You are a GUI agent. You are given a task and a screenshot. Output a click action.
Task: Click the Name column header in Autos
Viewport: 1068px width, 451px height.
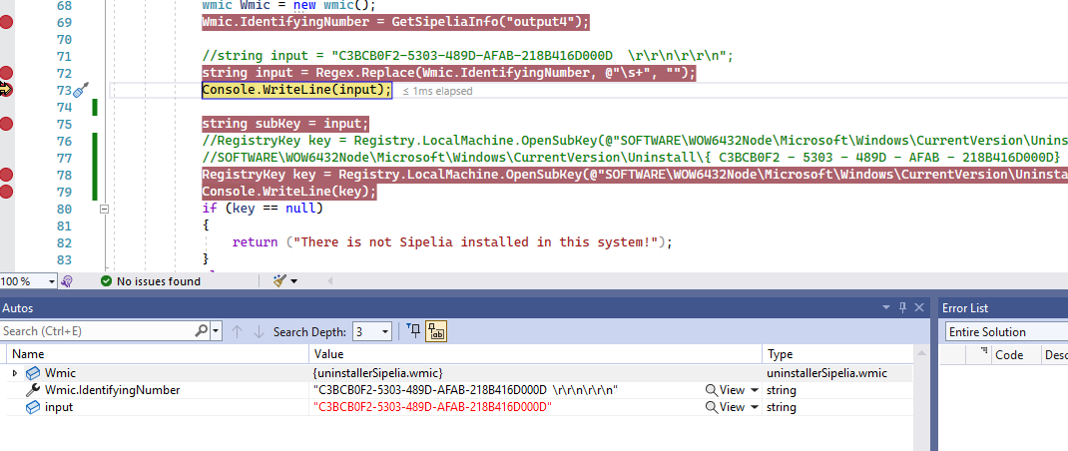pos(160,354)
